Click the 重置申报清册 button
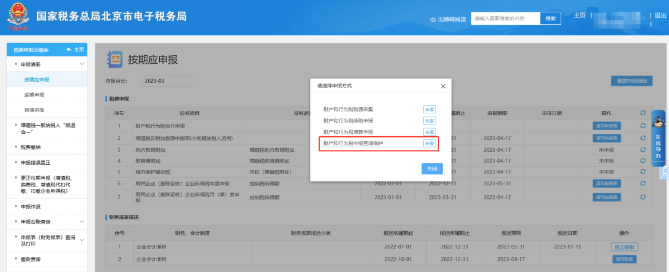The width and height of the screenshot is (669, 272). [631, 81]
